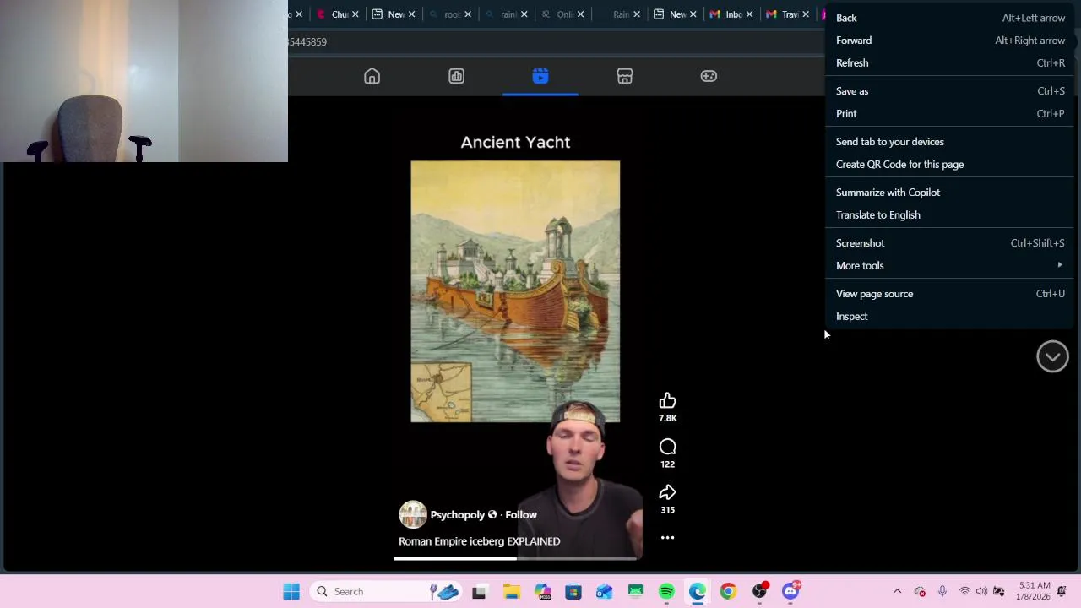The image size is (1081, 608).
Task: Open Task View from the taskbar
Action: coord(479,591)
